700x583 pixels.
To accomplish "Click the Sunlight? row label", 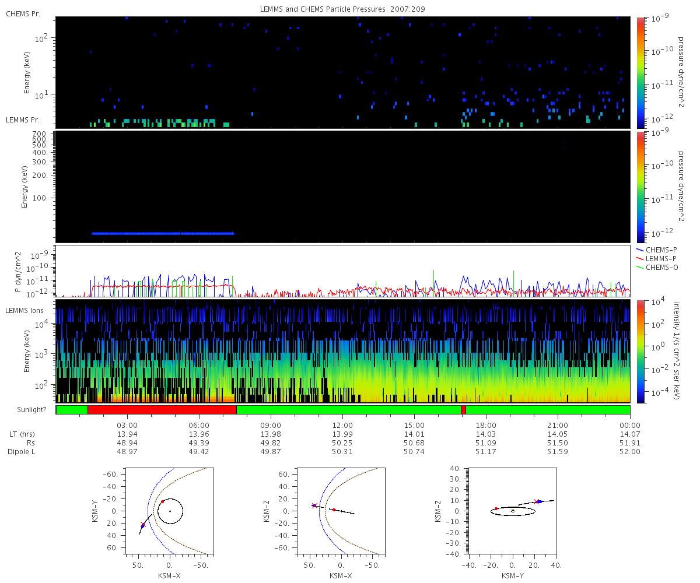I will coord(27,410).
